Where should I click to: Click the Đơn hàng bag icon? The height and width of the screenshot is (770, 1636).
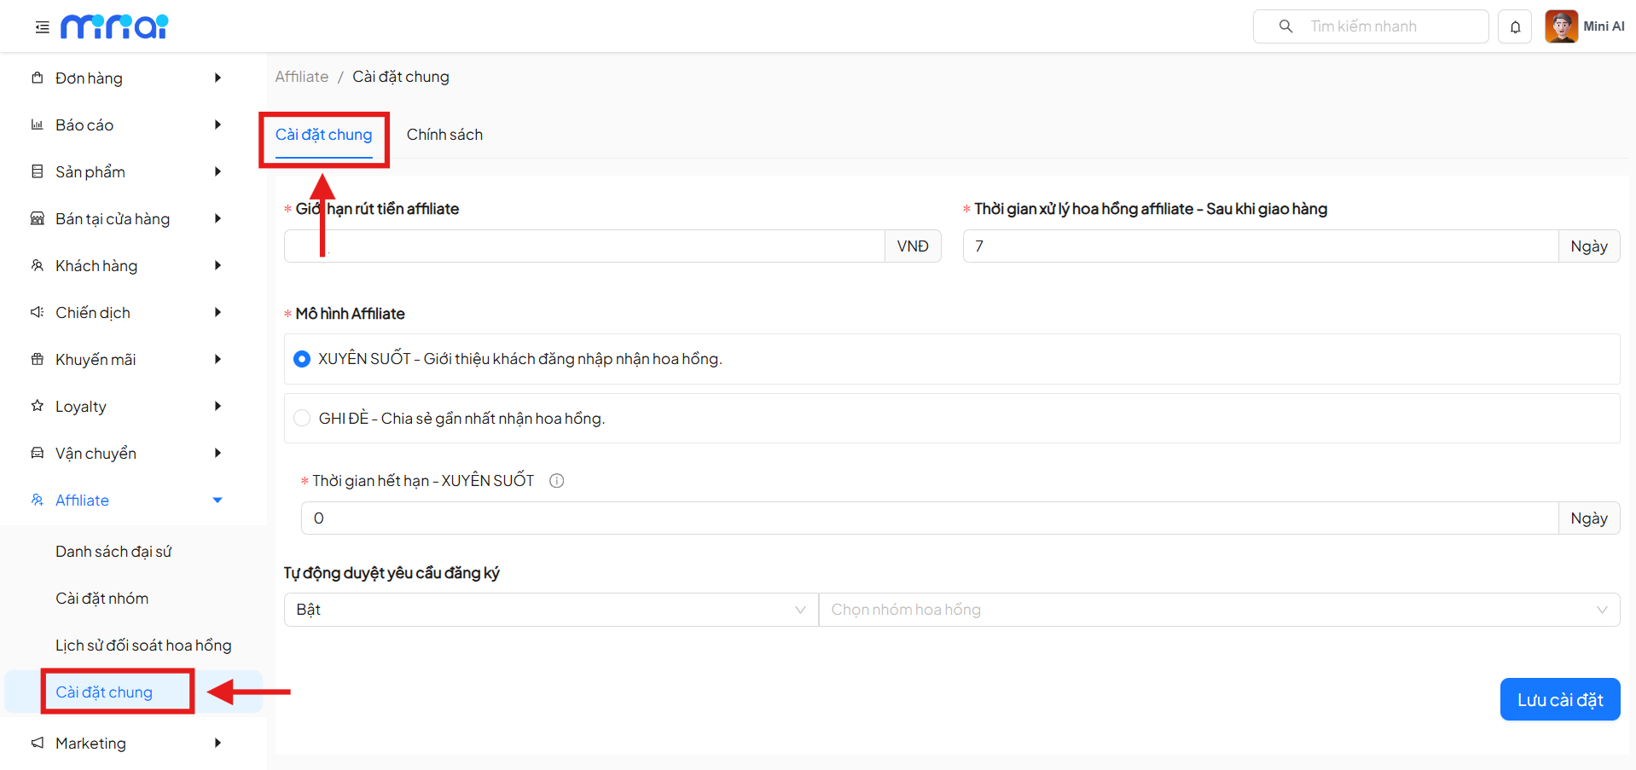coord(38,78)
